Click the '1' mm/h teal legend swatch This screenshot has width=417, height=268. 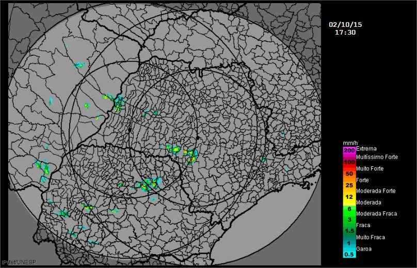[x=349, y=243]
